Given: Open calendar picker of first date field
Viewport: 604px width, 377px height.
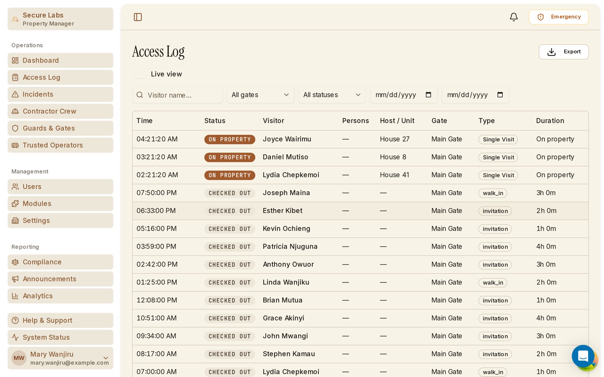Looking at the screenshot, I should point(428,95).
